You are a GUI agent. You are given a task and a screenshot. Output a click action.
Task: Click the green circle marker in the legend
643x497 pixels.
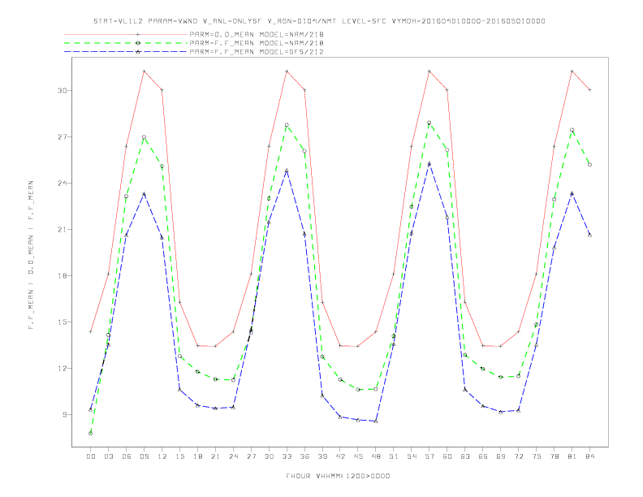[138, 43]
